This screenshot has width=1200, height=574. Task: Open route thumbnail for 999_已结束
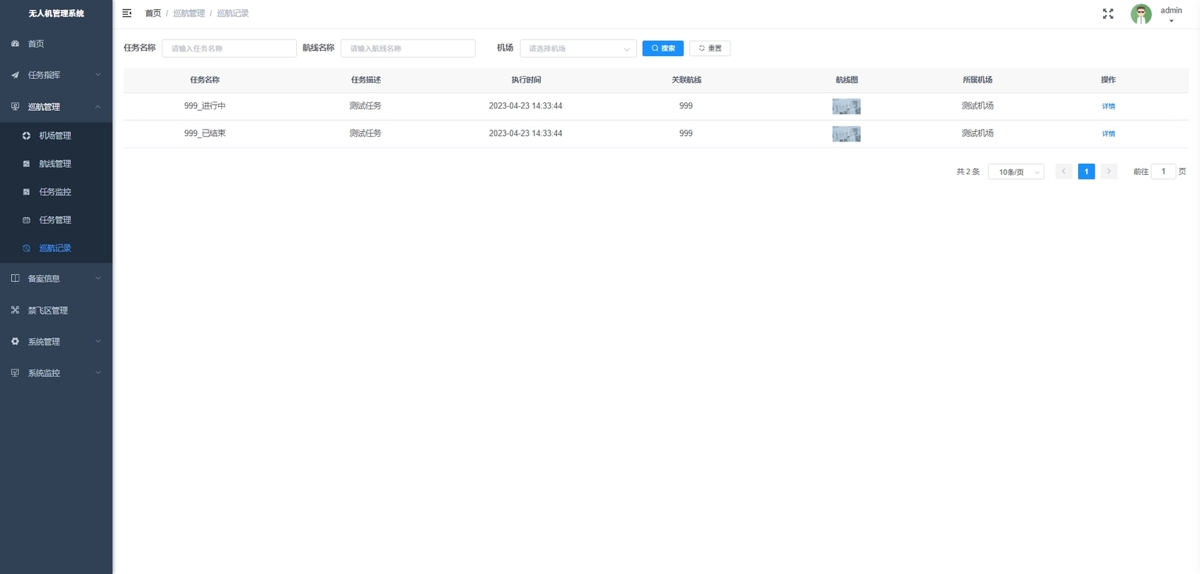(x=846, y=134)
